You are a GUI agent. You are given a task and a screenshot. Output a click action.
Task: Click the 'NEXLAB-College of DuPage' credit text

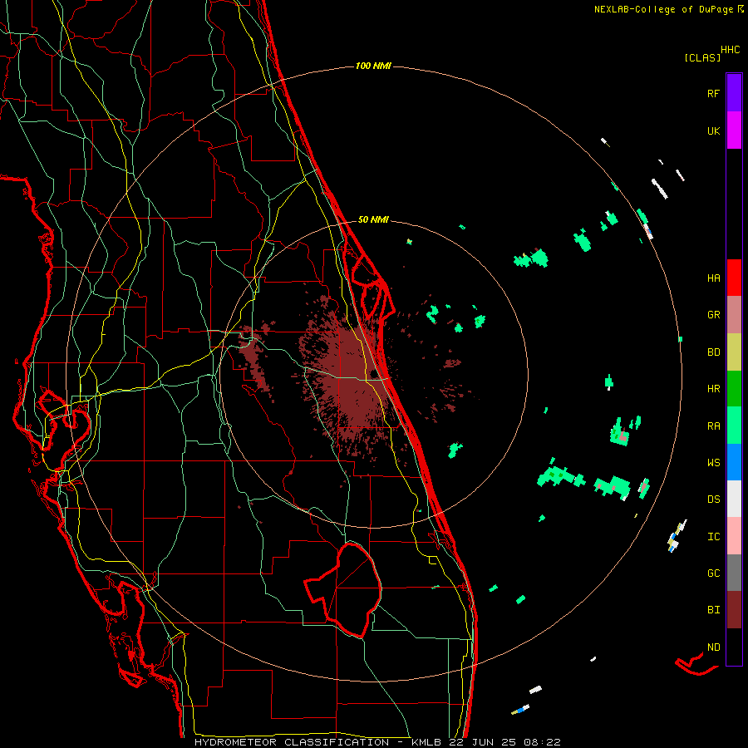[663, 9]
